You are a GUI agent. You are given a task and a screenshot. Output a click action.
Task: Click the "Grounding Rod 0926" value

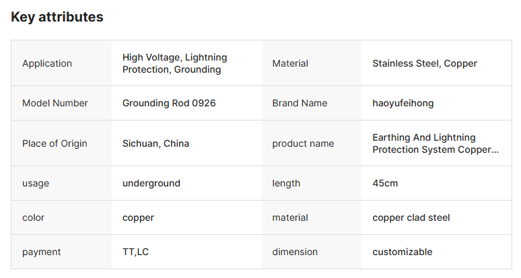point(169,103)
